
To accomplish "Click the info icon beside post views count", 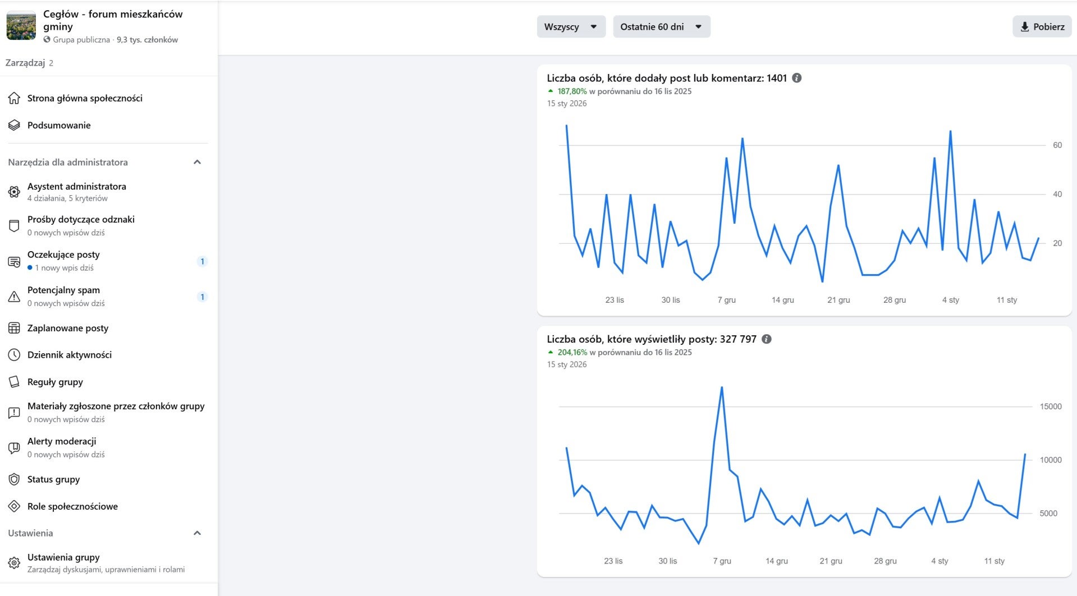I will pos(767,339).
